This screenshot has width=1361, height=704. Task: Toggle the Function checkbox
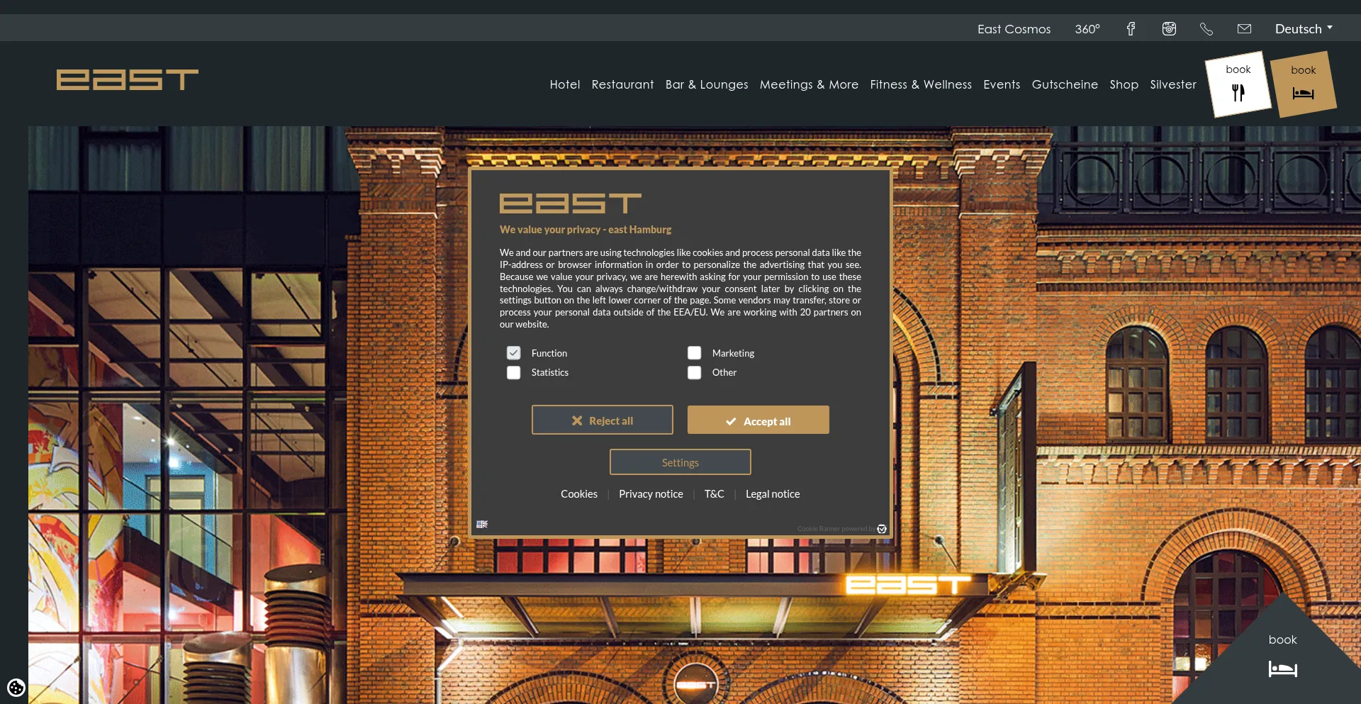514,353
